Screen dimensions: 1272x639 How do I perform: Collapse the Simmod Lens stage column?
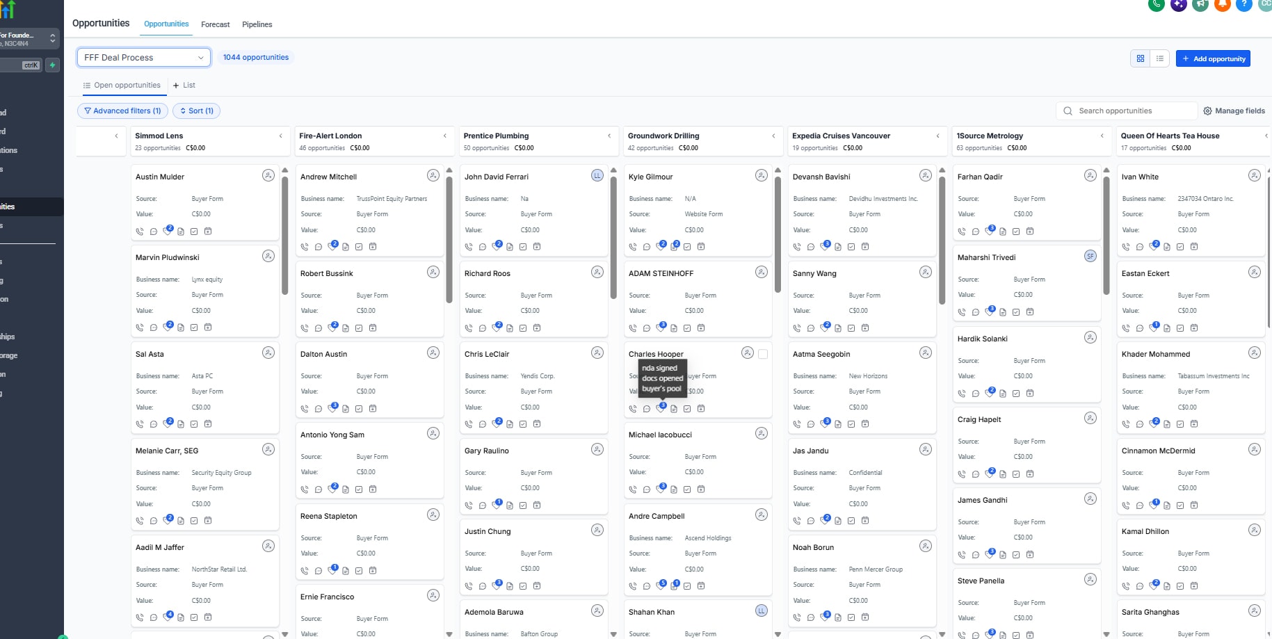point(281,136)
